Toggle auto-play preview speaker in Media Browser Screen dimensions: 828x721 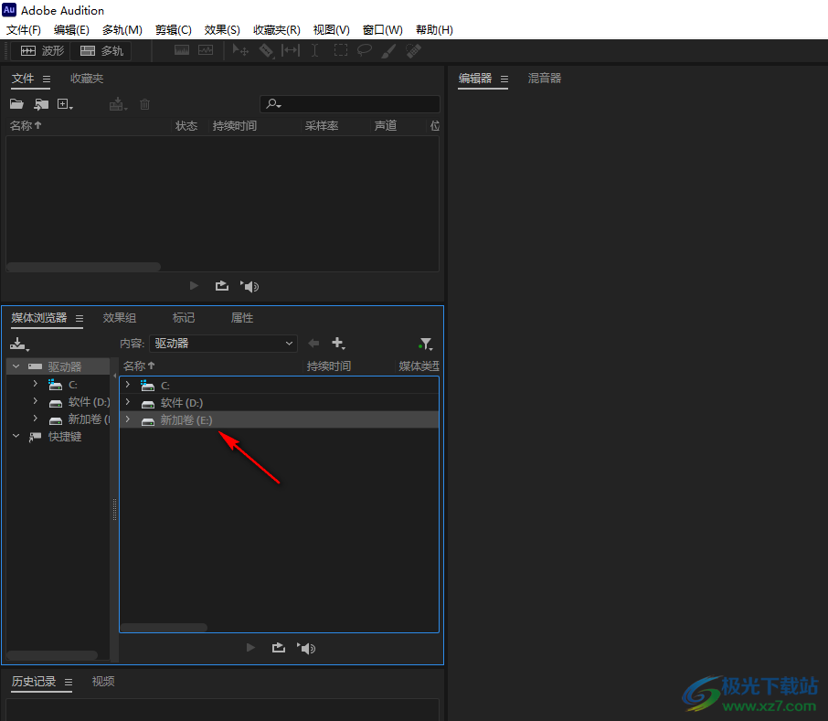306,647
